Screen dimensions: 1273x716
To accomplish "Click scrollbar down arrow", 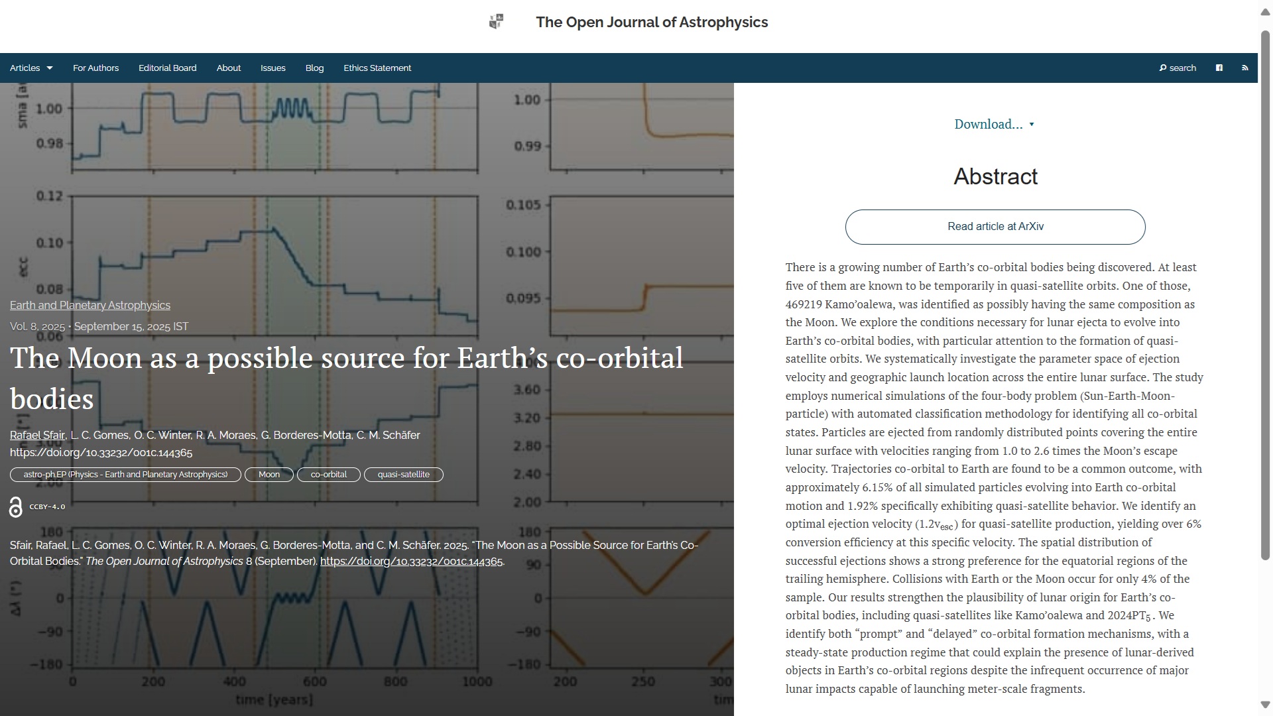I will (x=1265, y=704).
